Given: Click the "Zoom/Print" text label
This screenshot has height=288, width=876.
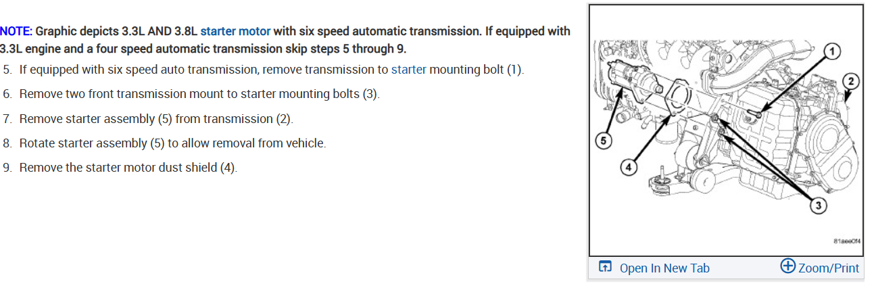Looking at the screenshot, I should tap(829, 268).
